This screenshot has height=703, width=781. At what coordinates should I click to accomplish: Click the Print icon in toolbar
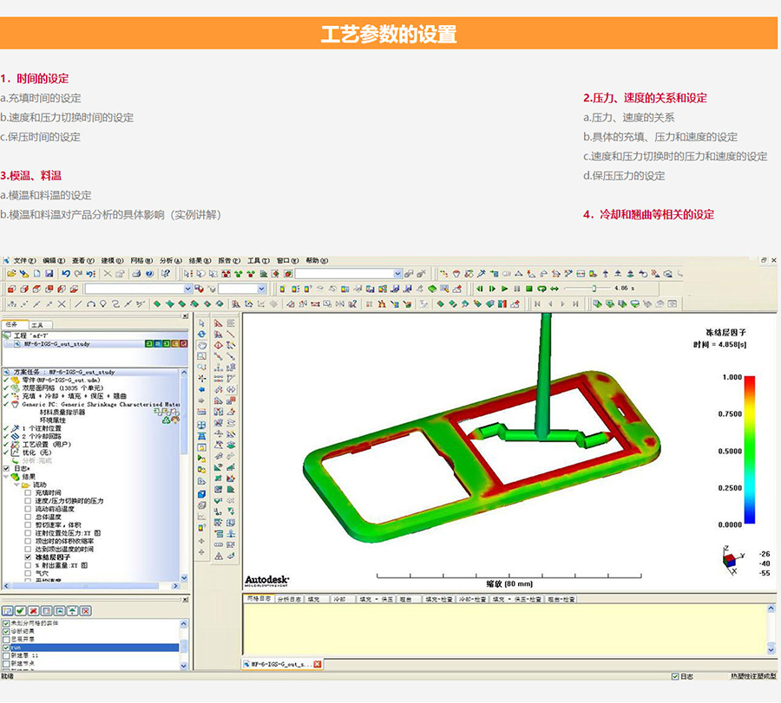(136, 274)
